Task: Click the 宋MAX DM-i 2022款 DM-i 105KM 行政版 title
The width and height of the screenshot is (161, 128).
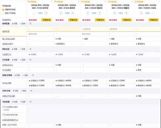Action: click(147, 6)
